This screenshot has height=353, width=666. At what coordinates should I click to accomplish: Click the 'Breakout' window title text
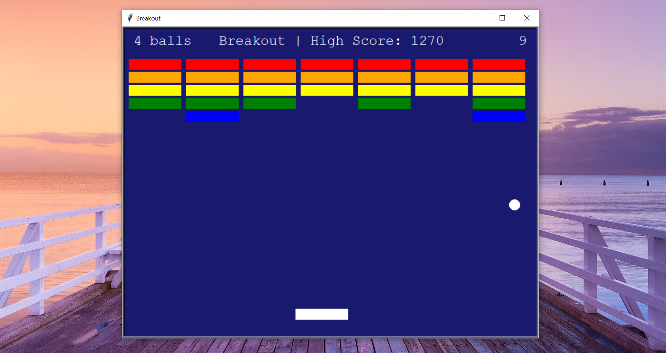[x=148, y=18]
